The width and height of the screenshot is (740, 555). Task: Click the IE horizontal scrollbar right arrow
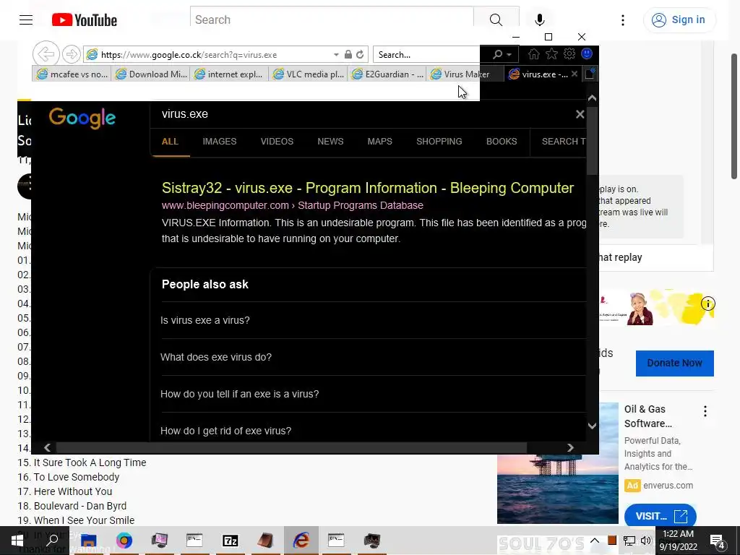point(571,447)
